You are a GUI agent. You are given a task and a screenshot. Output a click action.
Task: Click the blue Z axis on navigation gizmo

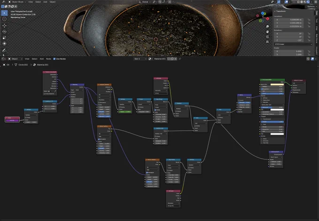(x=263, y=14)
